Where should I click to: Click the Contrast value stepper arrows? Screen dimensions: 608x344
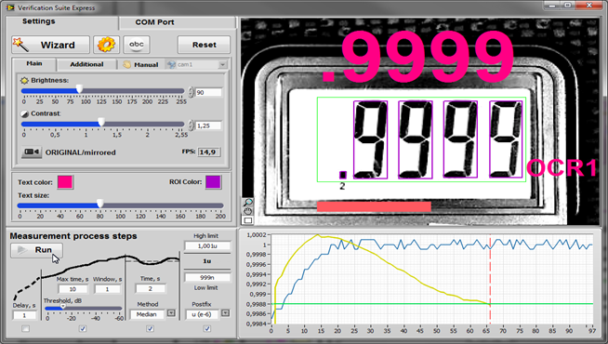[x=191, y=126]
